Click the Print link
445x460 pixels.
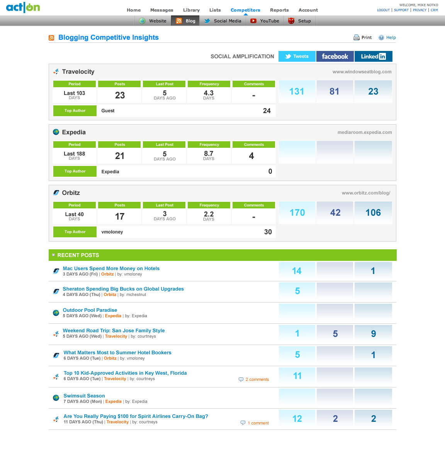point(366,37)
